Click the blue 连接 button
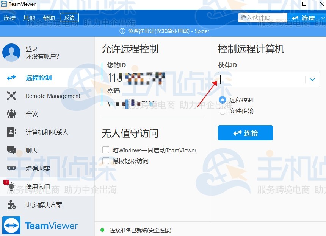This screenshot has height=236, width=326. [245, 133]
